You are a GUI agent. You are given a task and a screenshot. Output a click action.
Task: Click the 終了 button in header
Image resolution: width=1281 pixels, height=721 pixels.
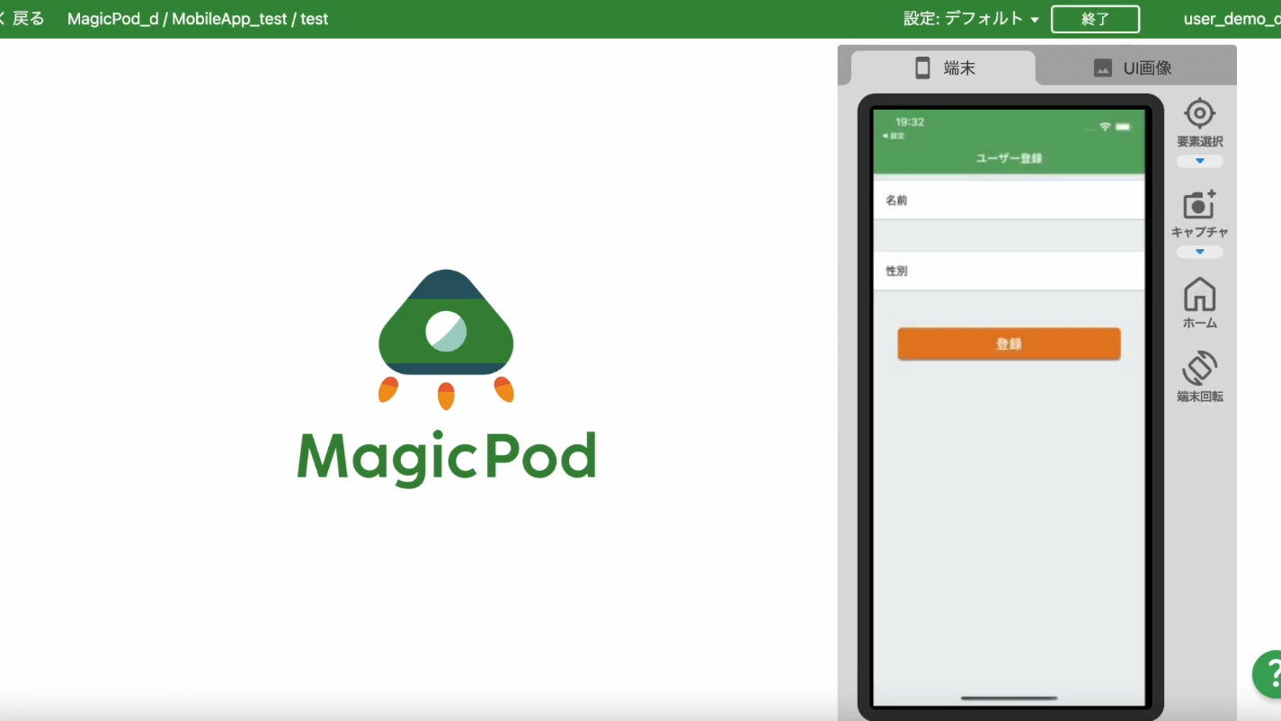(x=1095, y=19)
